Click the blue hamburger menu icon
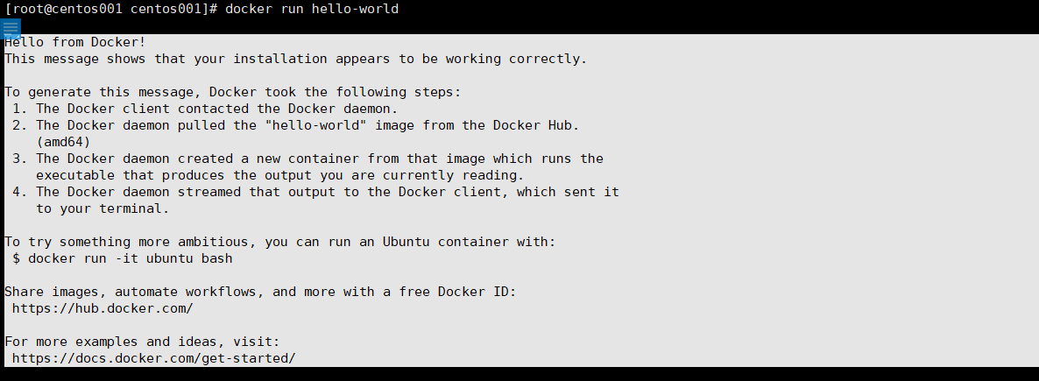The height and width of the screenshot is (381, 1039). (x=11, y=28)
